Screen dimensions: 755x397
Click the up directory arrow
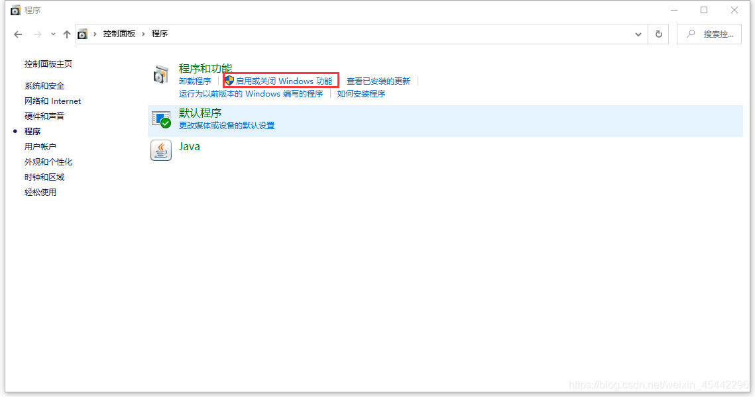click(66, 34)
